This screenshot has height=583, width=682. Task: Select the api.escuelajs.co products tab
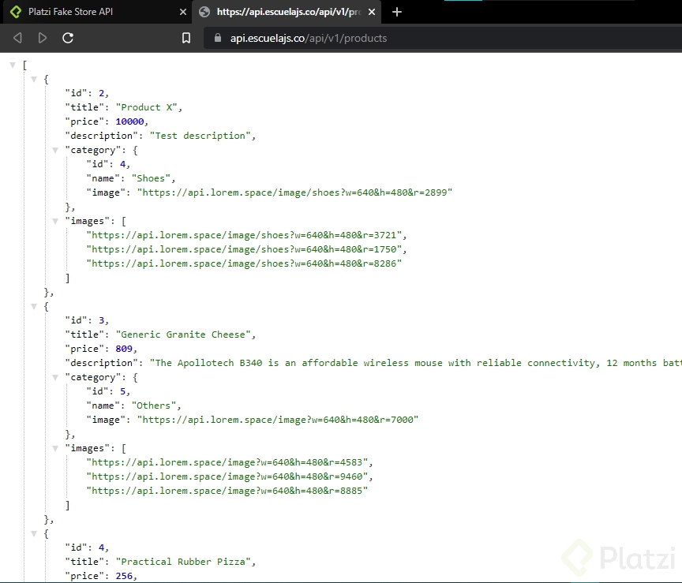[x=287, y=12]
